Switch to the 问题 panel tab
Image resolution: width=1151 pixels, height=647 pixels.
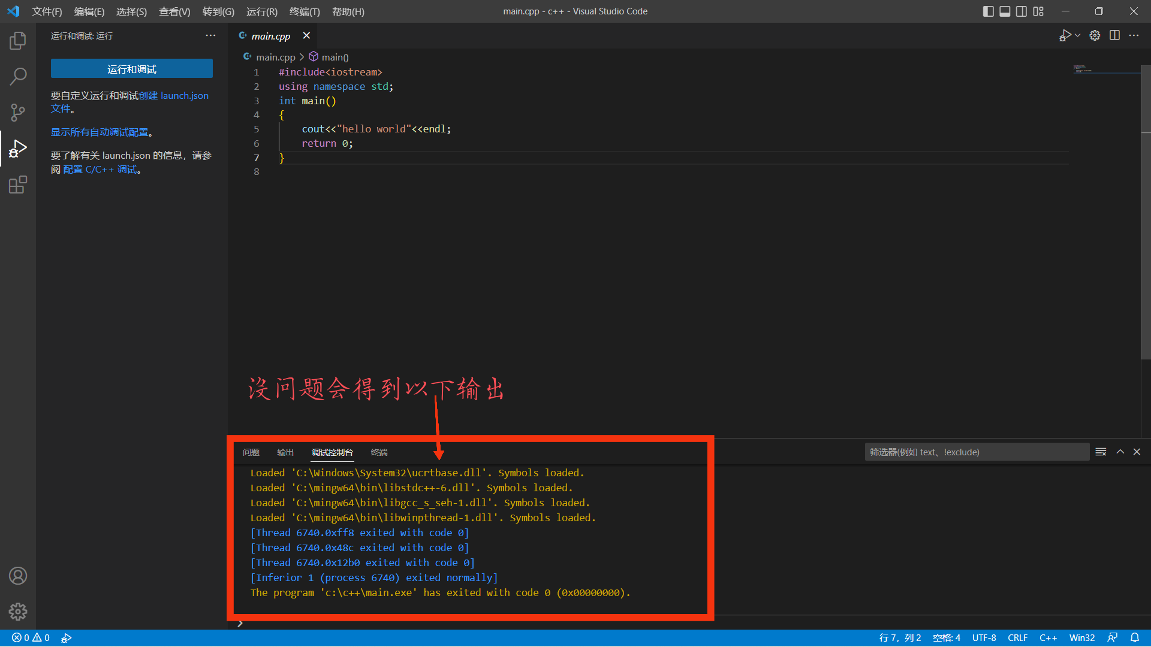coord(251,452)
